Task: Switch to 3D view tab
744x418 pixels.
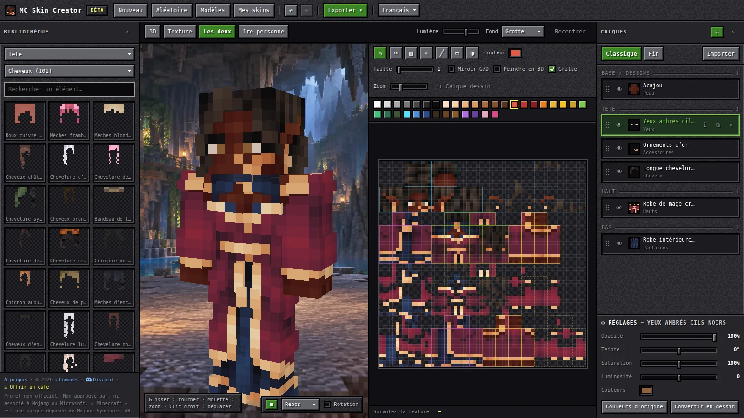Action: pyautogui.click(x=153, y=32)
